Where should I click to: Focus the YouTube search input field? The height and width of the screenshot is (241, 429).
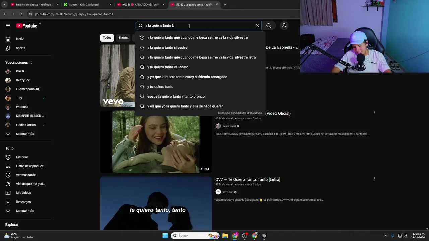tap(198, 26)
